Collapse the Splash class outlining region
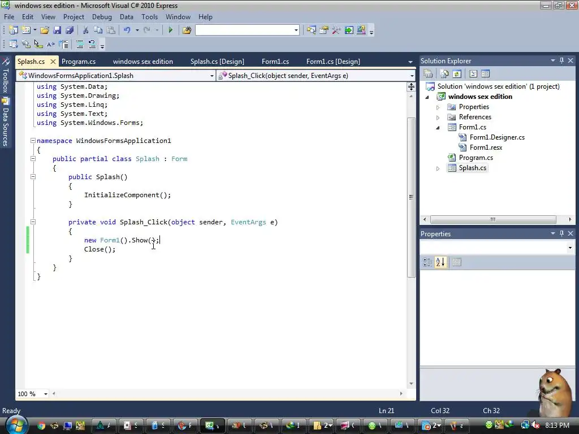The image size is (579, 434). [33, 159]
